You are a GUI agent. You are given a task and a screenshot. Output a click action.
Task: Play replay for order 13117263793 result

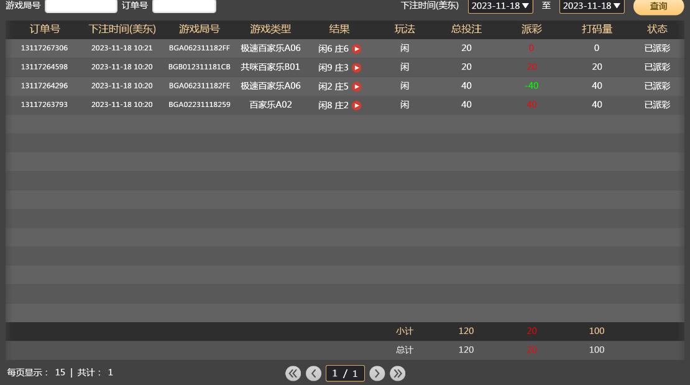click(x=357, y=106)
